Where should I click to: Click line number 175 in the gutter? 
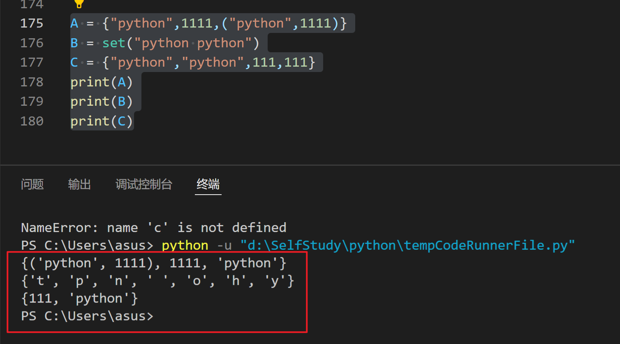[x=32, y=23]
